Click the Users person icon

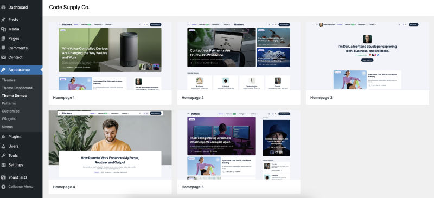(3, 146)
